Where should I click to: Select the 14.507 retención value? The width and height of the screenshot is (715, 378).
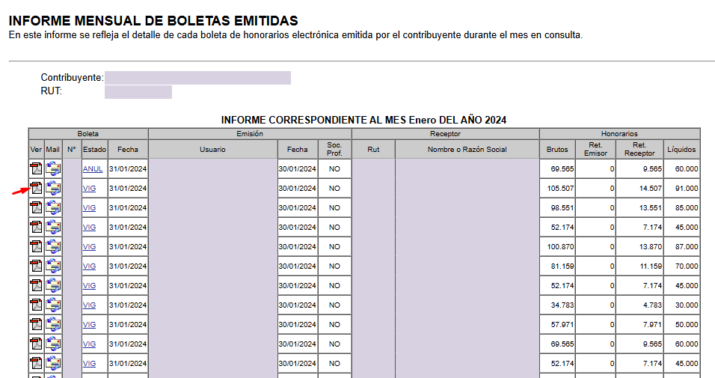pos(650,188)
